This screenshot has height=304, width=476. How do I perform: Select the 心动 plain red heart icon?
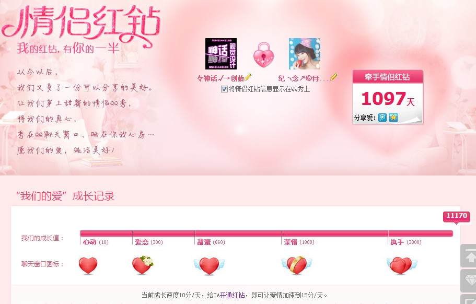point(88,265)
